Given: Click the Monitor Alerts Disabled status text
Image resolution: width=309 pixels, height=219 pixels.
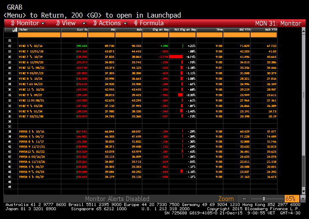Looking at the screenshot, I should point(117,198).
